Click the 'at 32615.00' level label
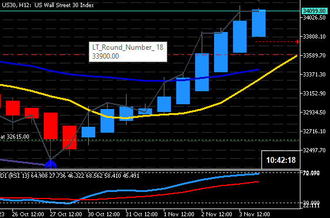Screen dimensions: 330x218 pyautogui.click(x=15, y=137)
